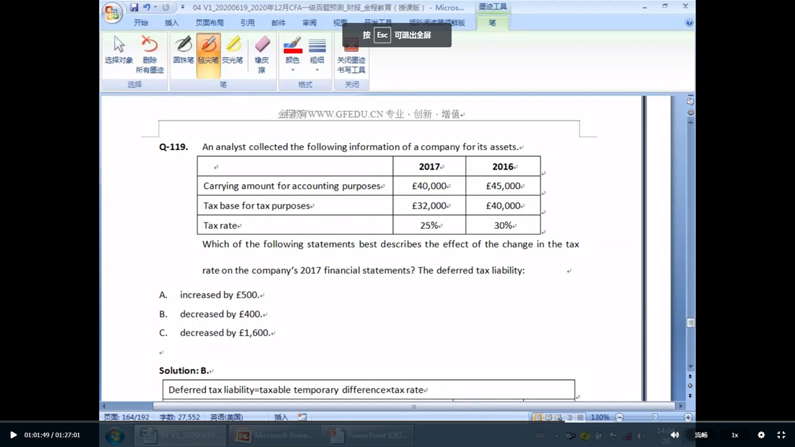
Task: Click the Solution: B. text
Action: click(x=184, y=370)
